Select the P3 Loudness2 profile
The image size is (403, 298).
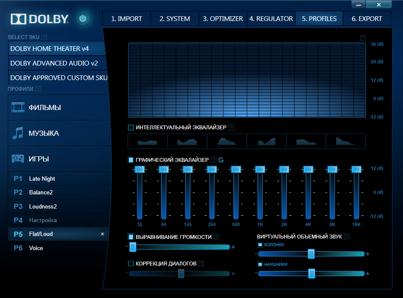(59, 206)
